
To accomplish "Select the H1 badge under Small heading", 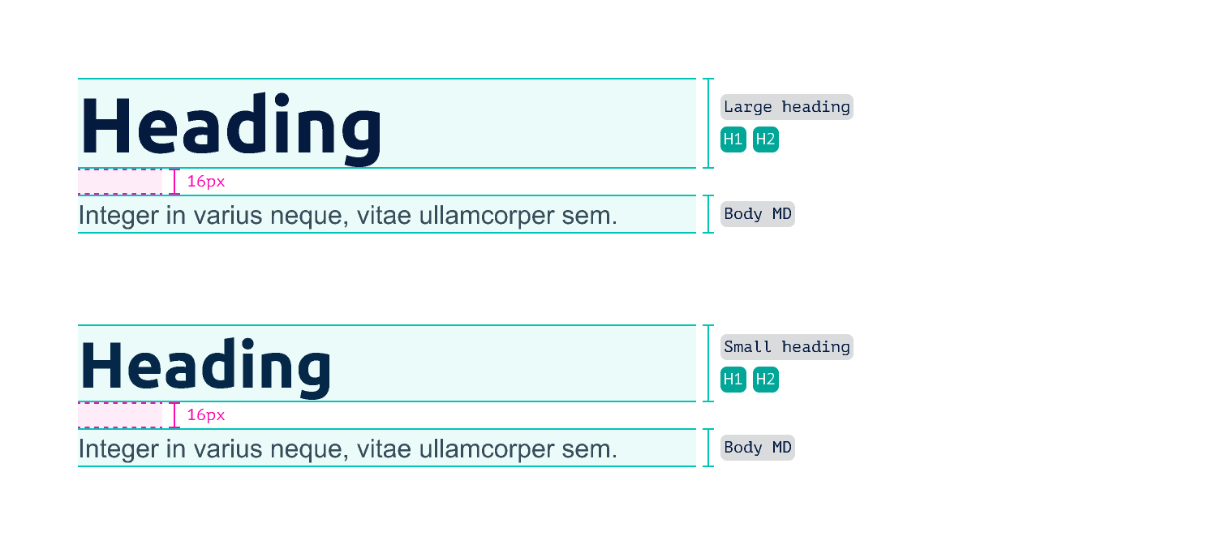I will (733, 380).
